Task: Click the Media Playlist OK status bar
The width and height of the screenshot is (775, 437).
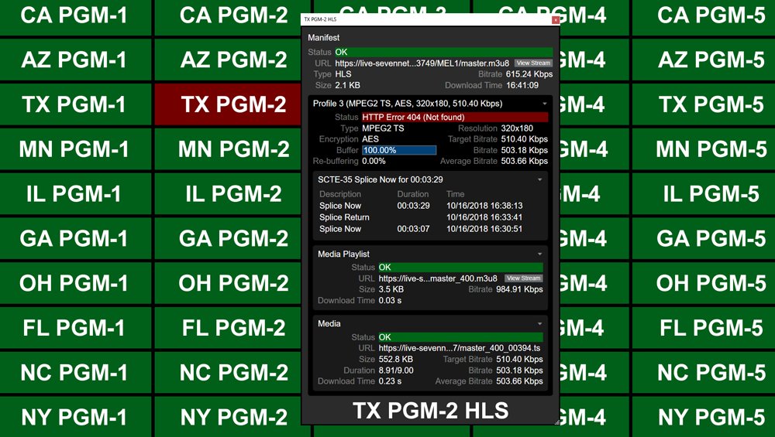Action: tap(460, 268)
